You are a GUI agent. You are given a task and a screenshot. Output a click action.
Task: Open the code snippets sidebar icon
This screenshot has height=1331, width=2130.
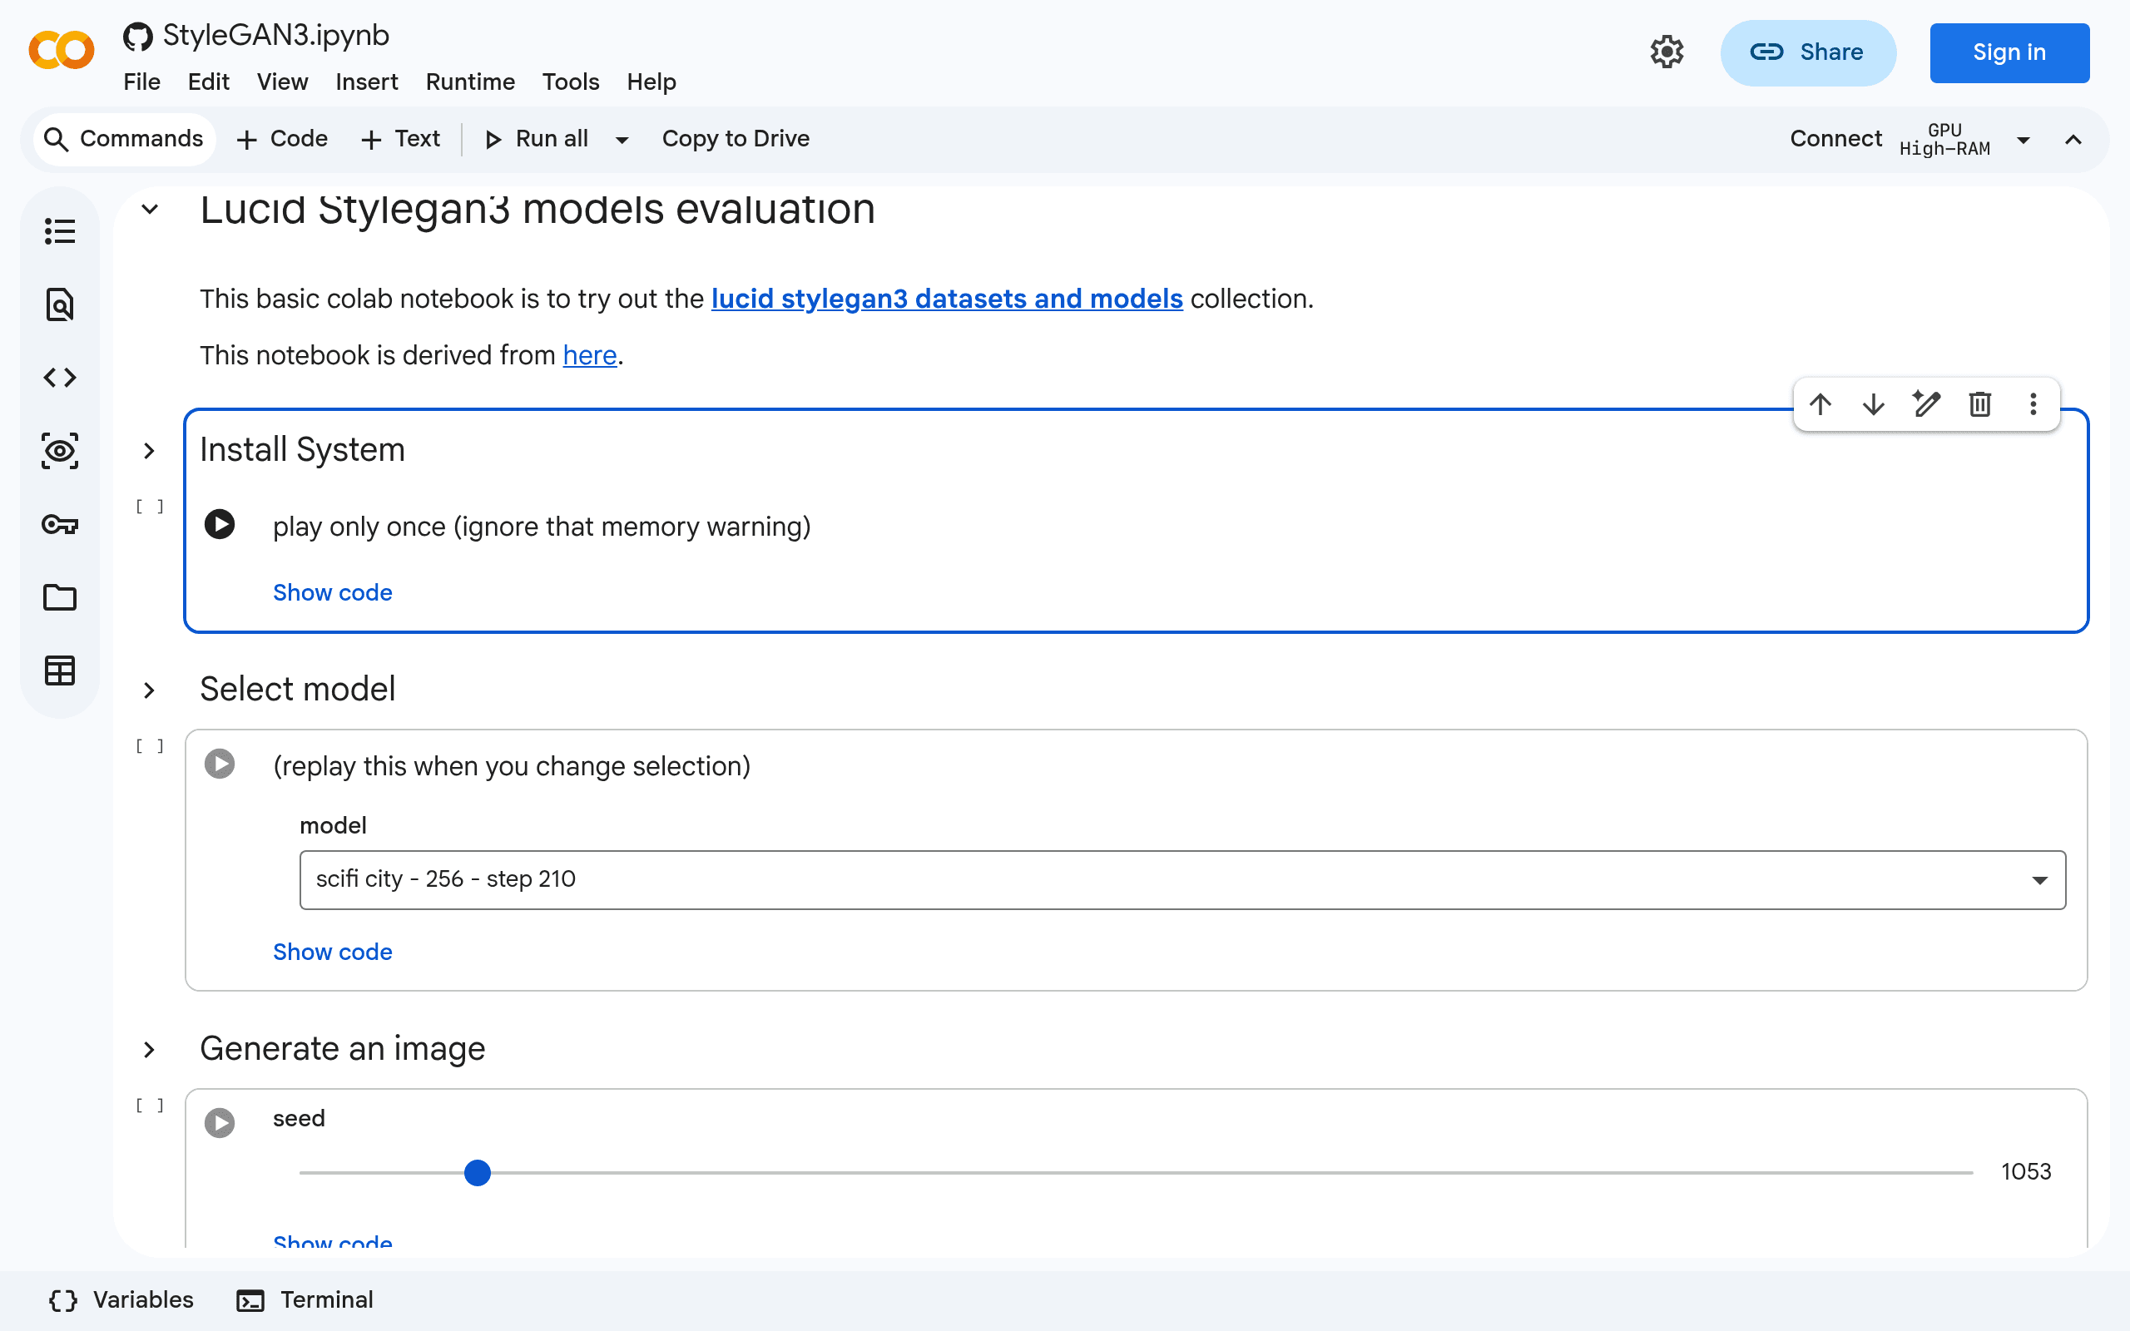pyautogui.click(x=60, y=378)
